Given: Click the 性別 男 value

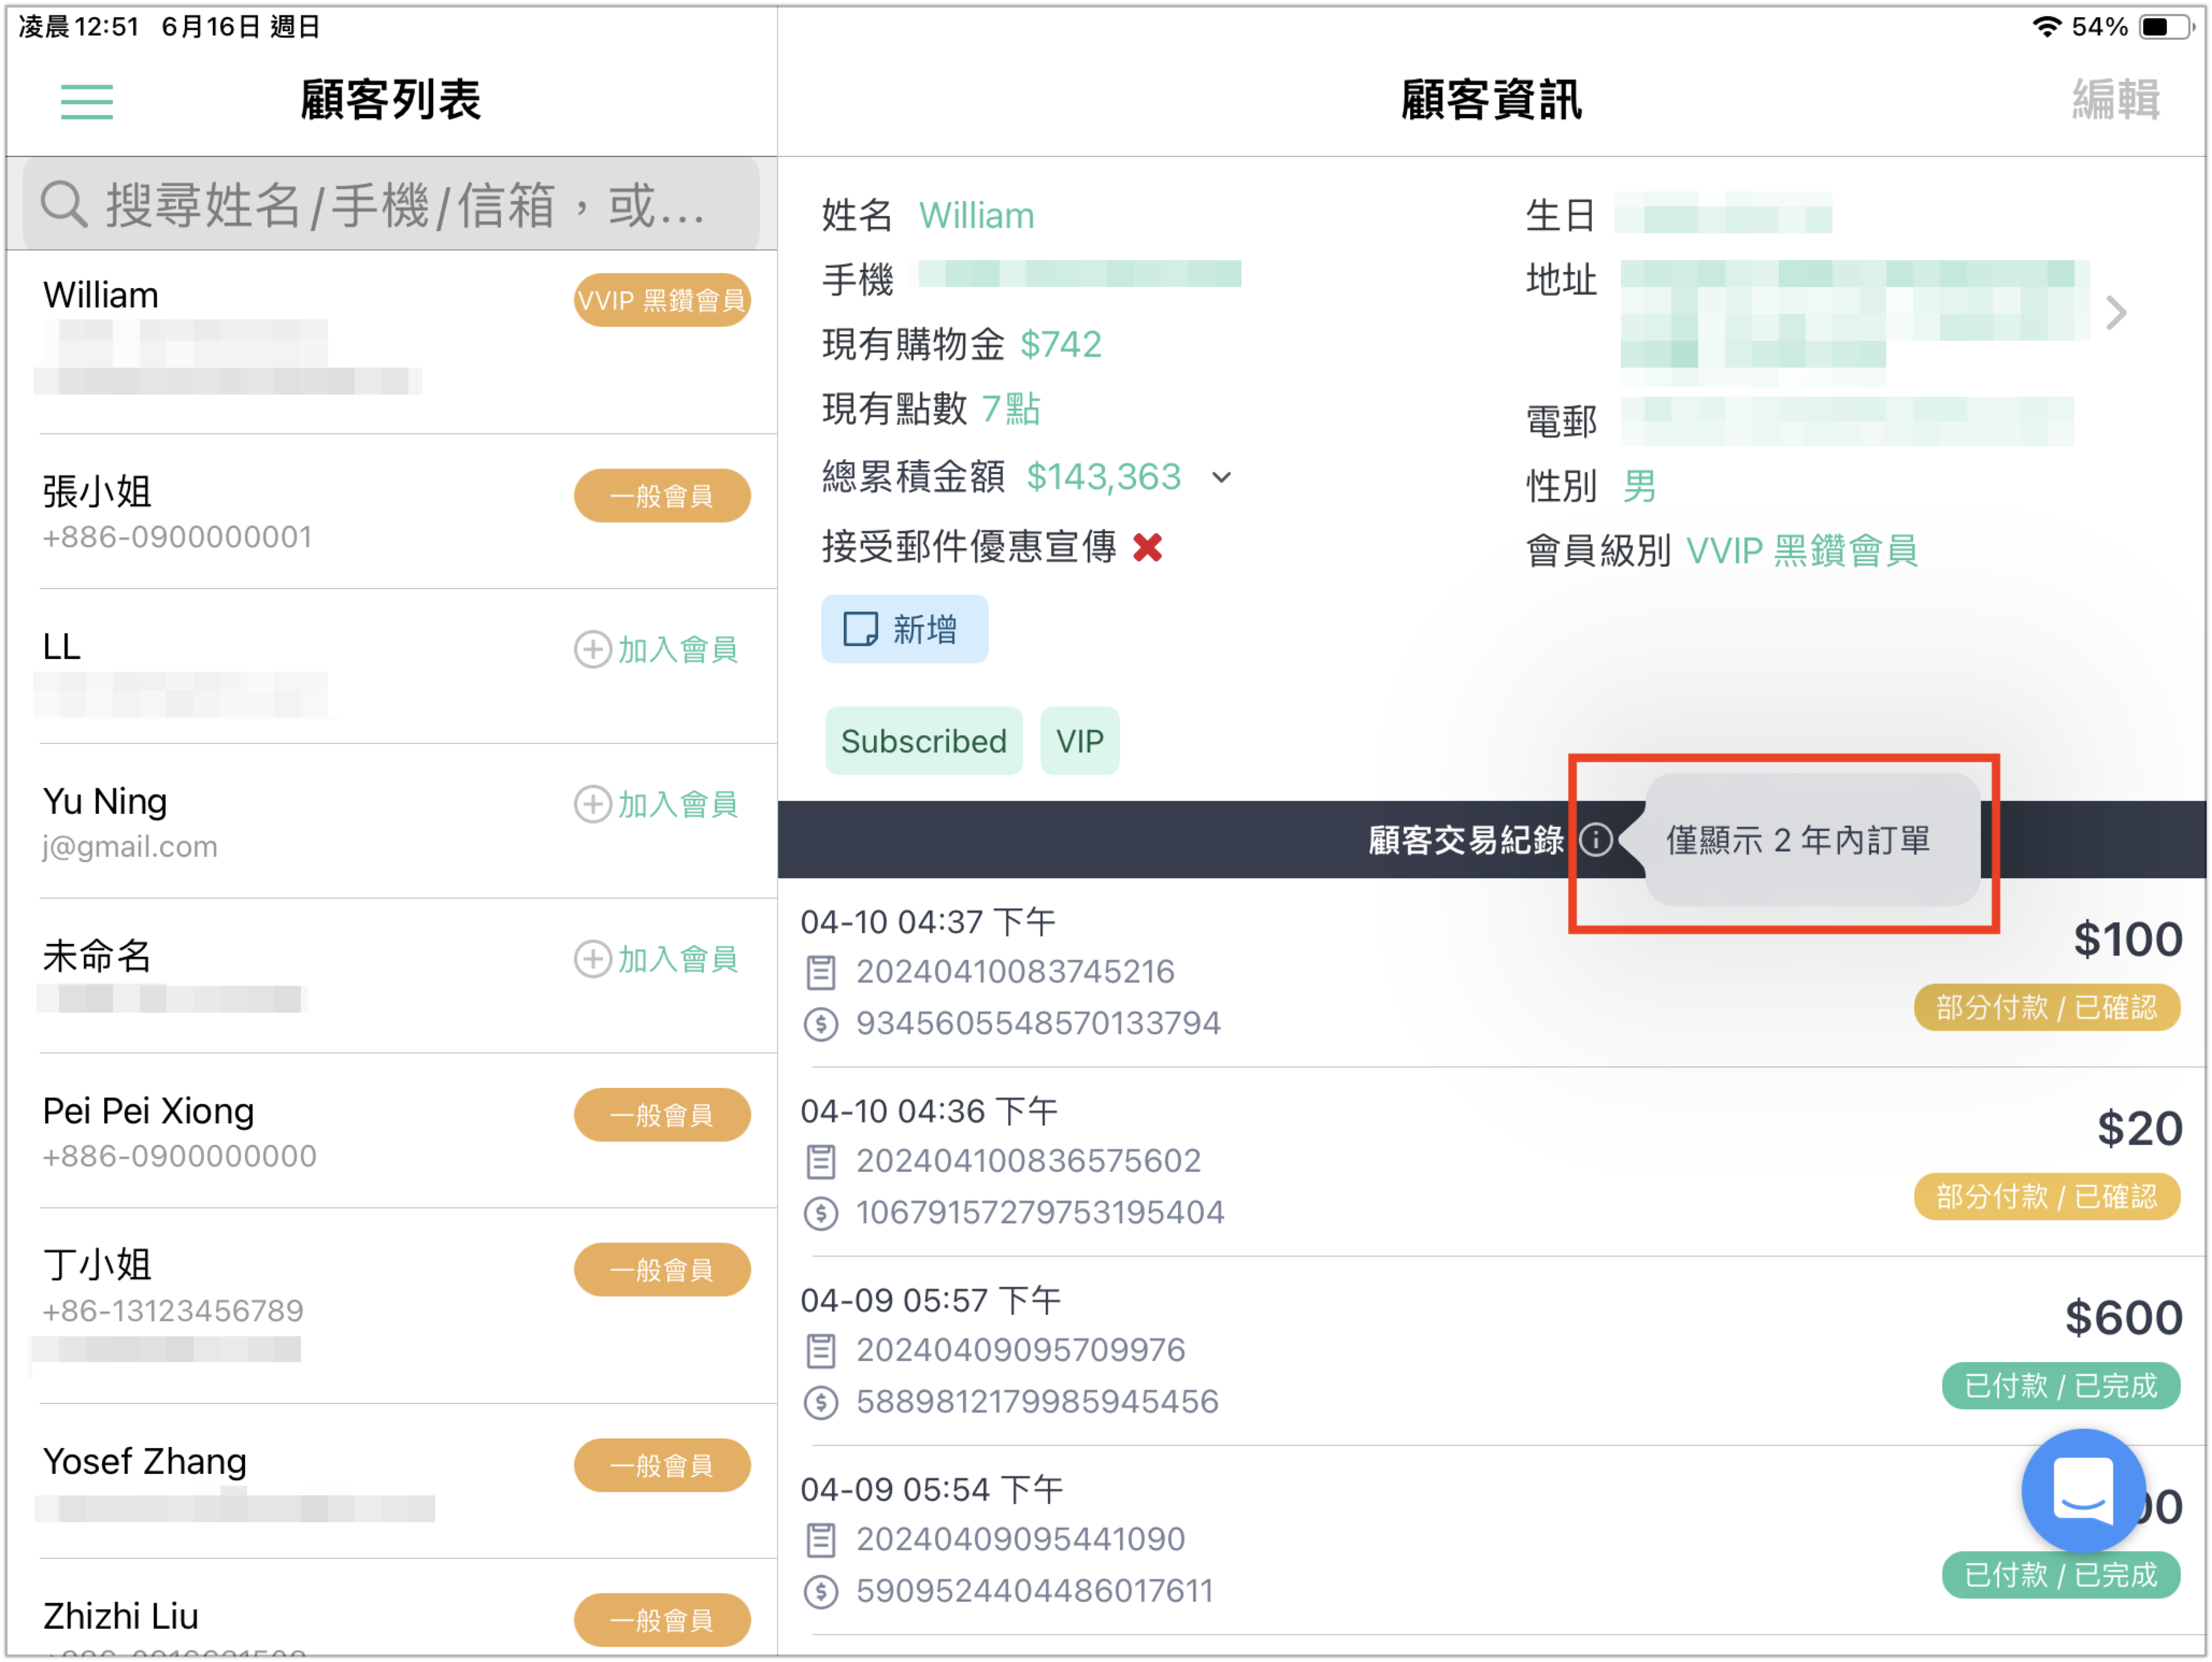Looking at the screenshot, I should tap(1639, 487).
